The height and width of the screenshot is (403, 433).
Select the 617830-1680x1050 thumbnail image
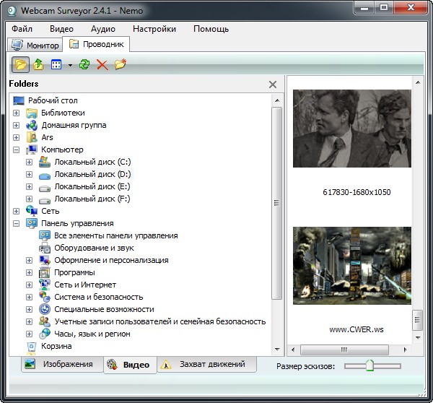351,129
